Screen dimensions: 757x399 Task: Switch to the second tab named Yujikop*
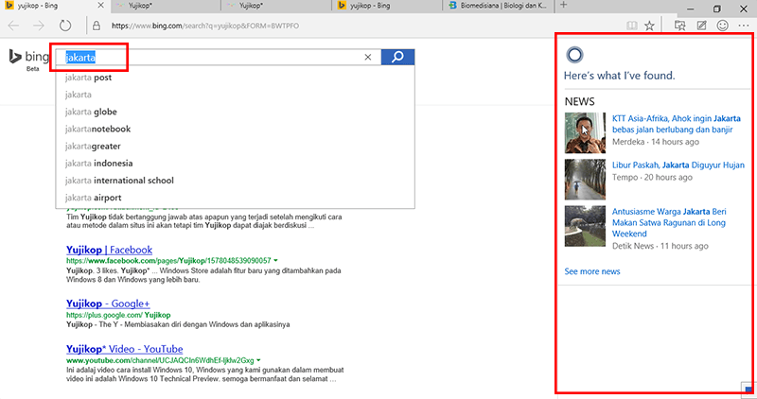[166, 6]
